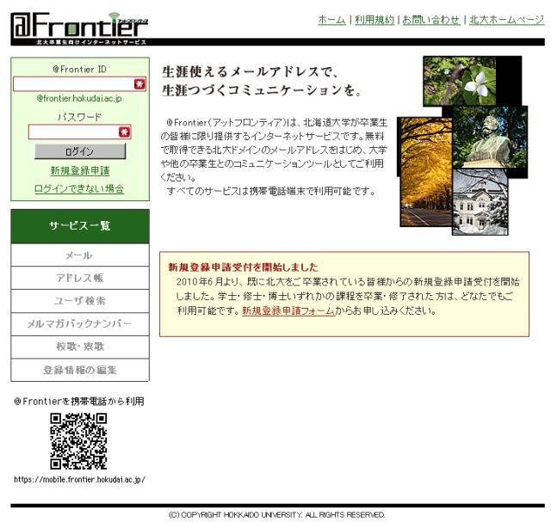
Task: Focus the パスワード input field
Action: click(x=80, y=132)
